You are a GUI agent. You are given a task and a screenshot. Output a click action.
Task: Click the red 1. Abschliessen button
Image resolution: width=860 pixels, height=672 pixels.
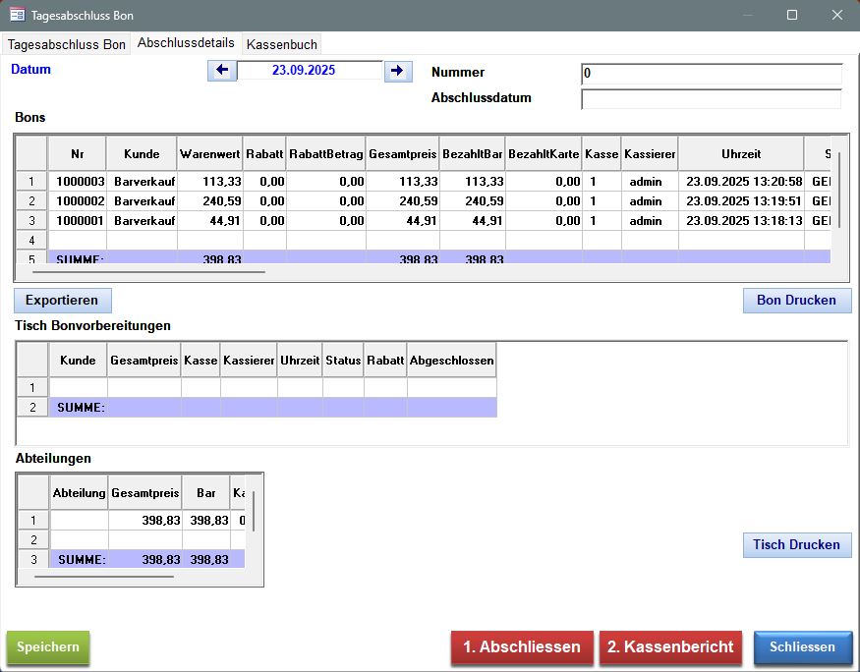(522, 647)
